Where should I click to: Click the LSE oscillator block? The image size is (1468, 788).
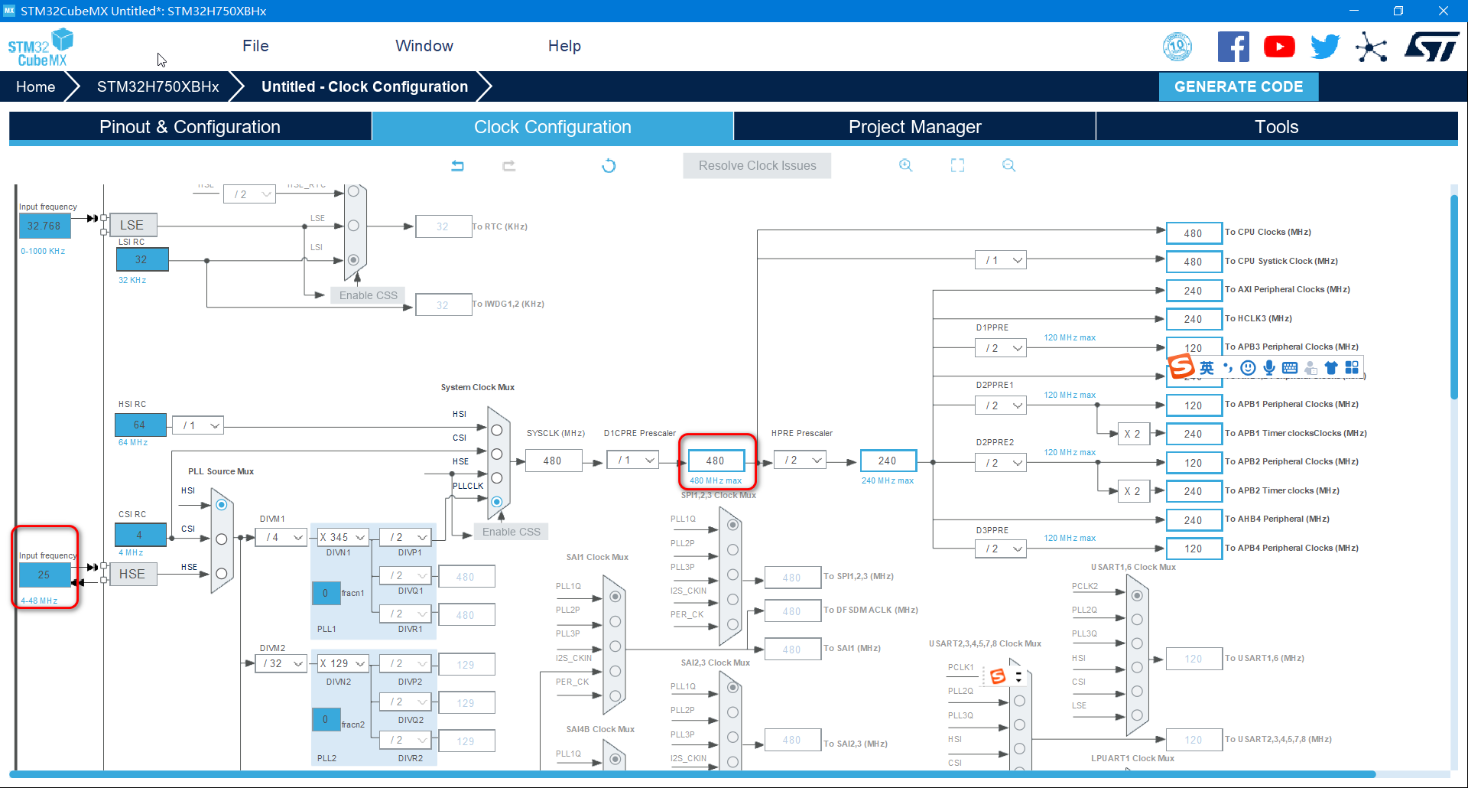[x=133, y=225]
